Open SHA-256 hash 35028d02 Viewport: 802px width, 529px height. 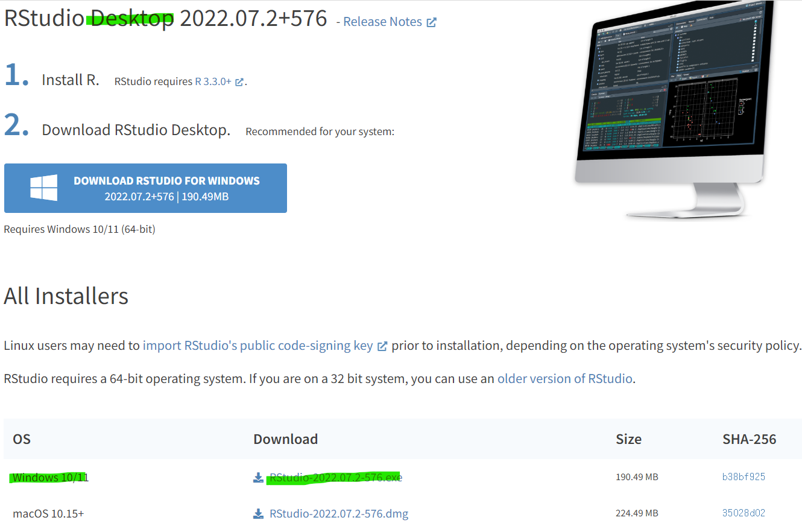pyautogui.click(x=744, y=513)
